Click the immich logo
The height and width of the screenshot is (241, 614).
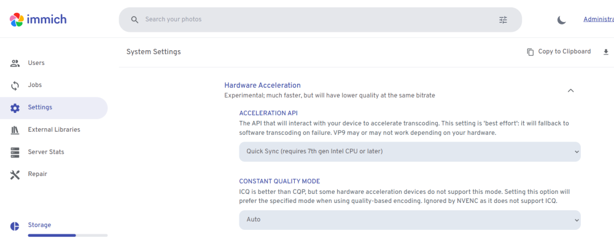(38, 20)
